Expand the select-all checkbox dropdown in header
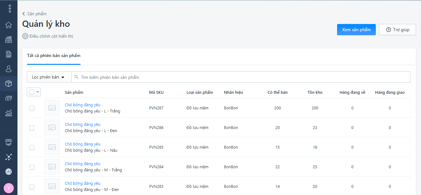 tap(38, 92)
